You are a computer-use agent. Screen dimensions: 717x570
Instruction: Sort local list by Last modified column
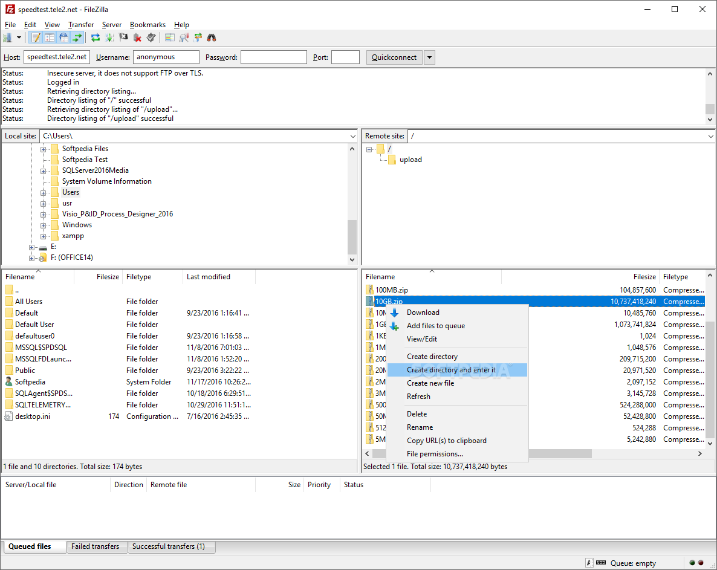point(219,277)
